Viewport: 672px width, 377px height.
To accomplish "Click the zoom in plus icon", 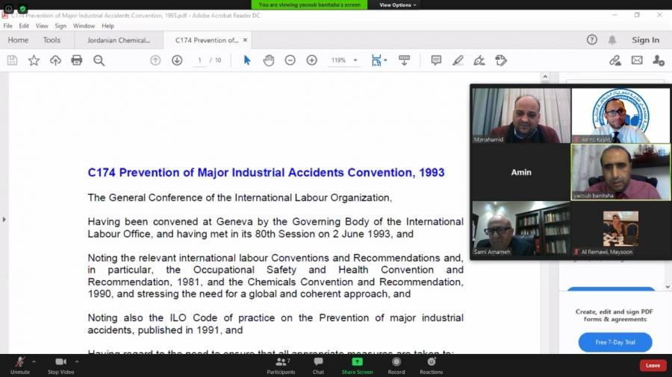I will click(311, 60).
